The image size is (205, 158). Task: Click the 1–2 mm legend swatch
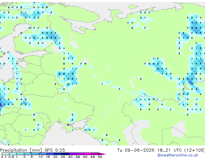[x=20, y=154]
